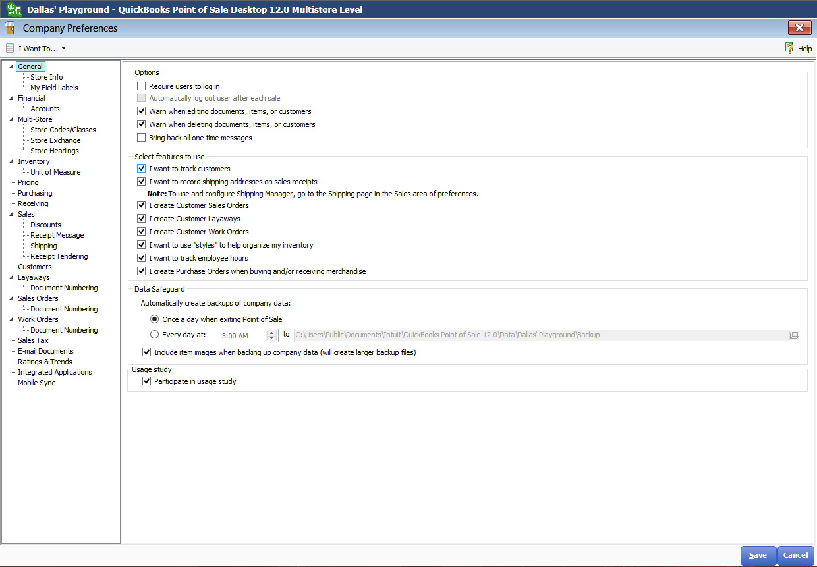817x567 pixels.
Task: Open Store Codes/Classes preferences
Action: click(x=63, y=130)
